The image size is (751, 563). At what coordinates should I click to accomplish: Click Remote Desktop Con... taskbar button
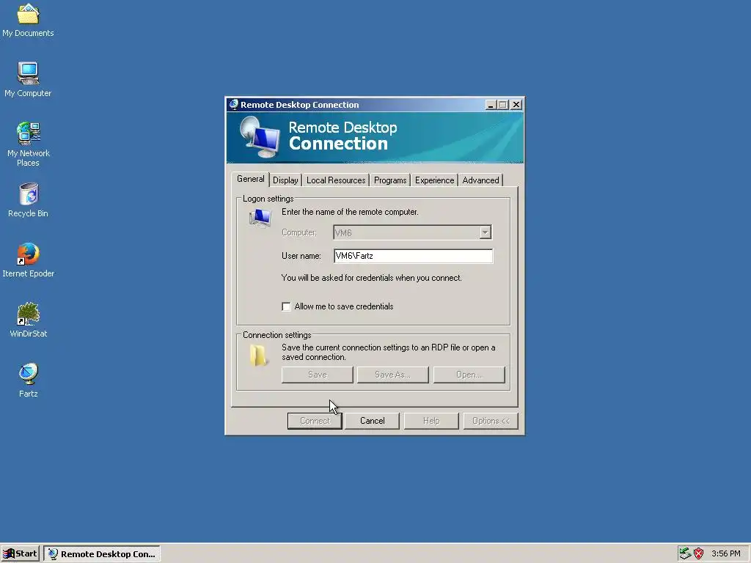102,553
